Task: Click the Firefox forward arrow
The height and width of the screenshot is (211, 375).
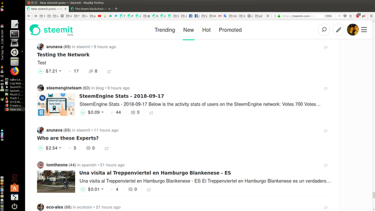Action: 35,16
